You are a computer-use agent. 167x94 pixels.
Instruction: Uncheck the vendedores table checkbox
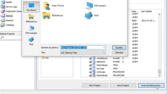91,58
